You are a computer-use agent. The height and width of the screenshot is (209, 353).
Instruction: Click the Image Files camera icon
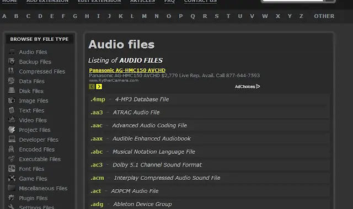click(12, 100)
